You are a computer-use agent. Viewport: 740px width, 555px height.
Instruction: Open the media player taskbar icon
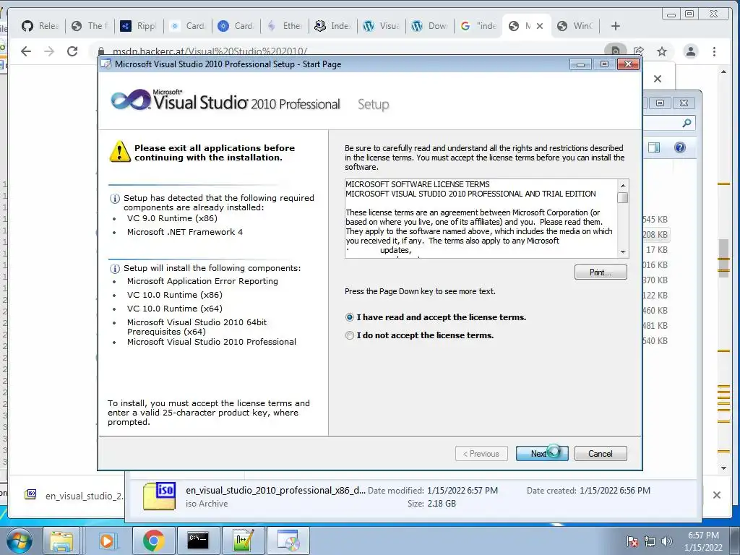[x=108, y=541]
